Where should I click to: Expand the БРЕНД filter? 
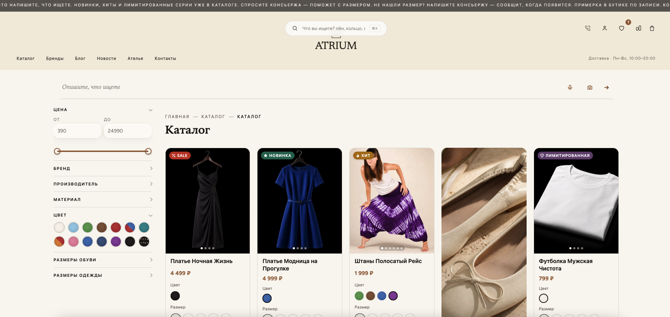[103, 169]
